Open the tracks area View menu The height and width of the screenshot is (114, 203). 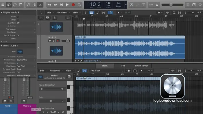click(x=77, y=13)
